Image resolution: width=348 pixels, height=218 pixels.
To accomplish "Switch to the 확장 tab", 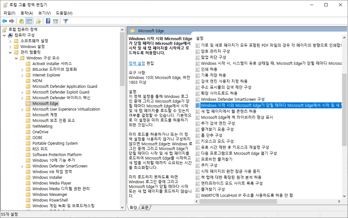I will (133, 208).
